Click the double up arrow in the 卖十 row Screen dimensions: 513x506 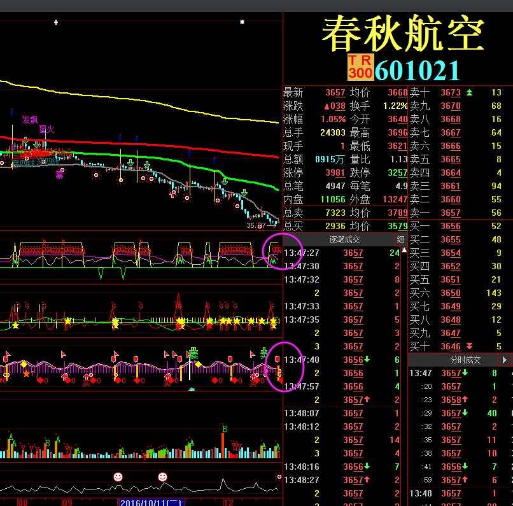(x=470, y=92)
